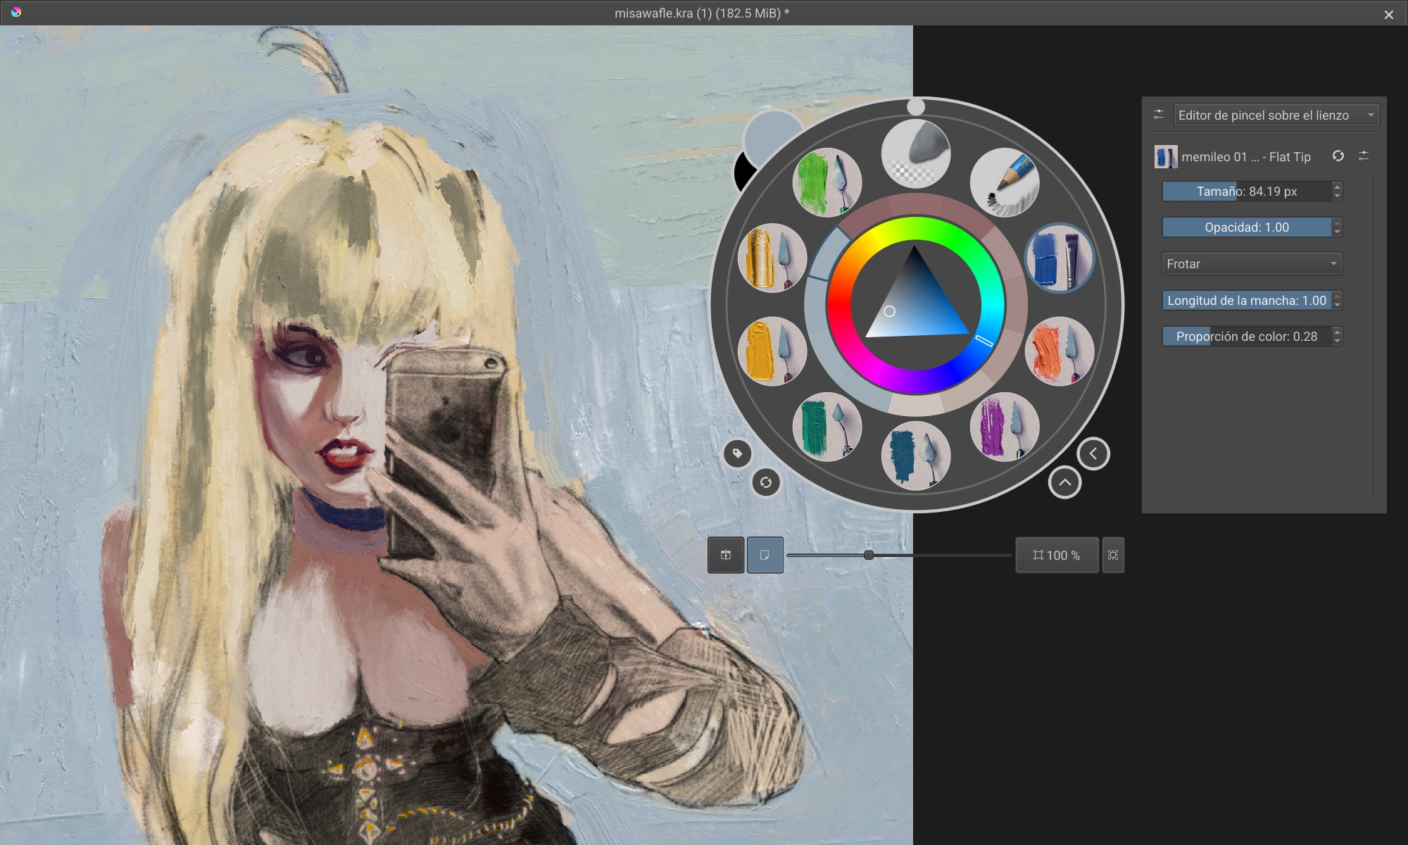
Task: Click the 'memileo 01 ... - Flat Tip' label
Action: (x=1246, y=156)
